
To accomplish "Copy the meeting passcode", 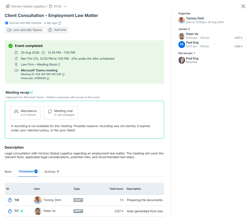I will 48,78.
